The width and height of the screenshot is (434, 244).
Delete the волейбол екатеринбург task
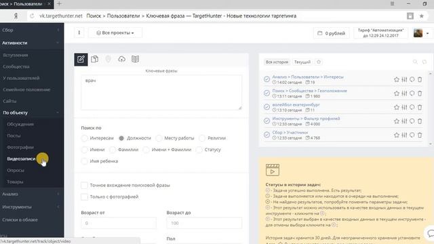(x=420, y=107)
